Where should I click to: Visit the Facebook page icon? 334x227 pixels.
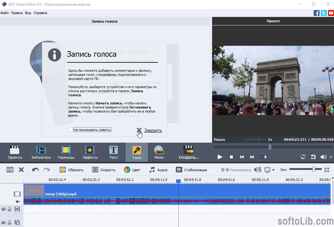[316, 13]
